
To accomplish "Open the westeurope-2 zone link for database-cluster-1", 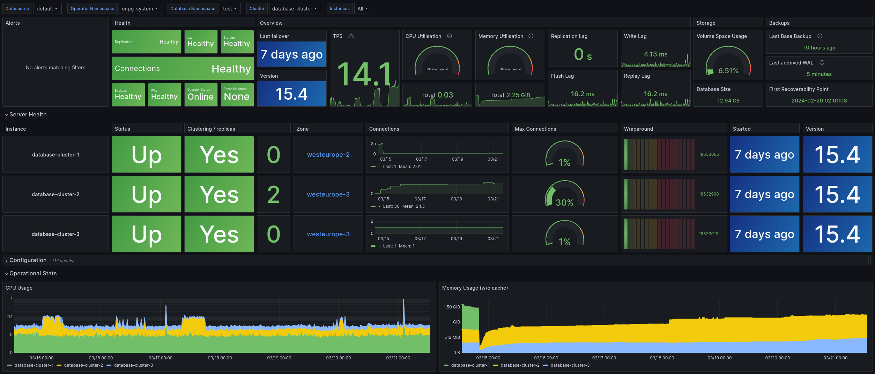I will [x=328, y=154].
